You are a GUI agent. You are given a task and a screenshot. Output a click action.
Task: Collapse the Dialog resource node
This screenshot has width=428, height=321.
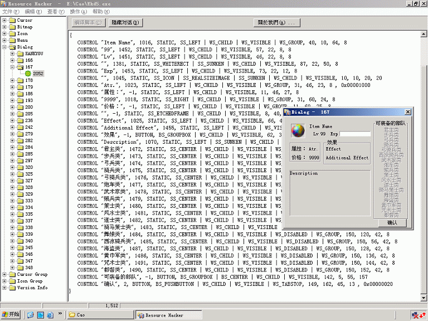4,47
